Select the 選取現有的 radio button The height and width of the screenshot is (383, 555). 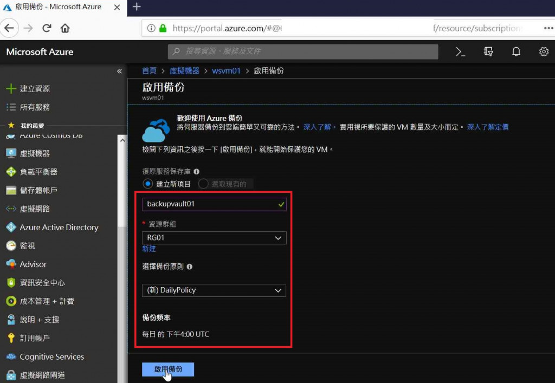[203, 184]
